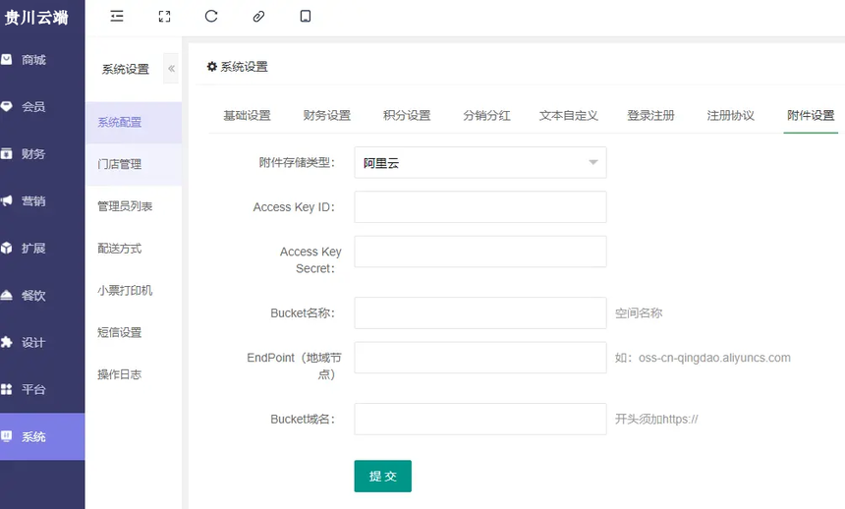The image size is (845, 509).
Task: Click the 财务 finance icon in sidebar
Action: pyautogui.click(x=7, y=153)
